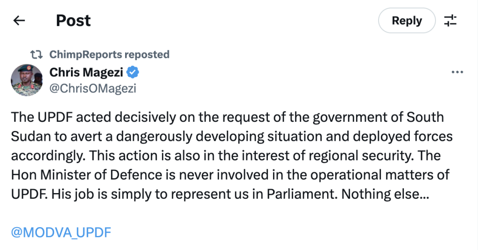This screenshot has height=250, width=478.
Task: Click the Post page heading
Action: 73,21
